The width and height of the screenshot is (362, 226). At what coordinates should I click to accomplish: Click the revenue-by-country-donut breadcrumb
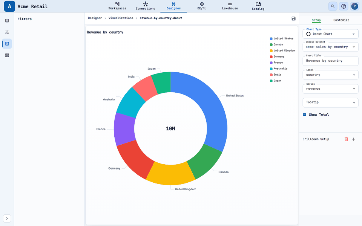pos(161,18)
